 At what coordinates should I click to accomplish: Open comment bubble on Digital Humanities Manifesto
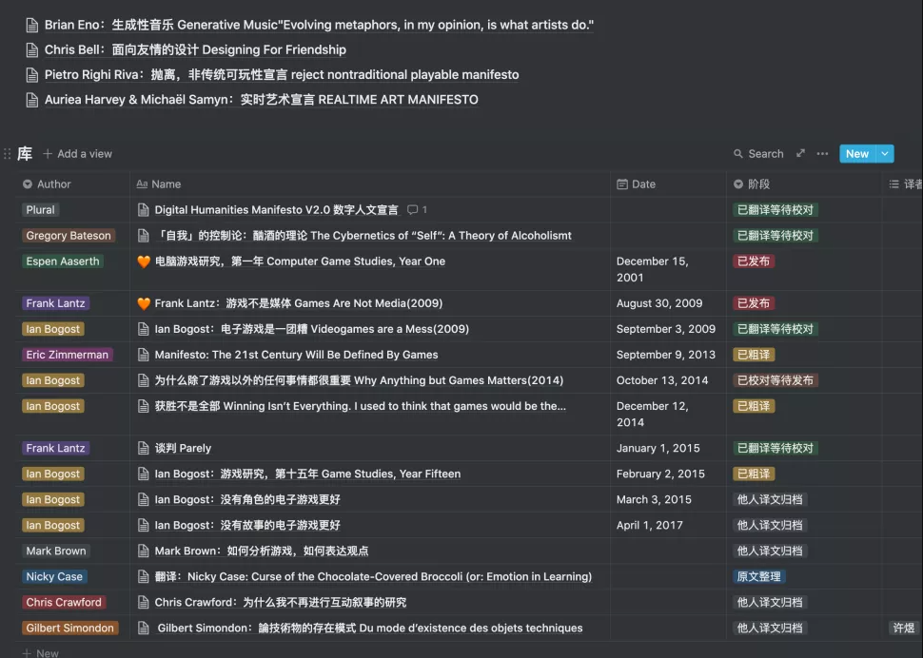tap(417, 210)
